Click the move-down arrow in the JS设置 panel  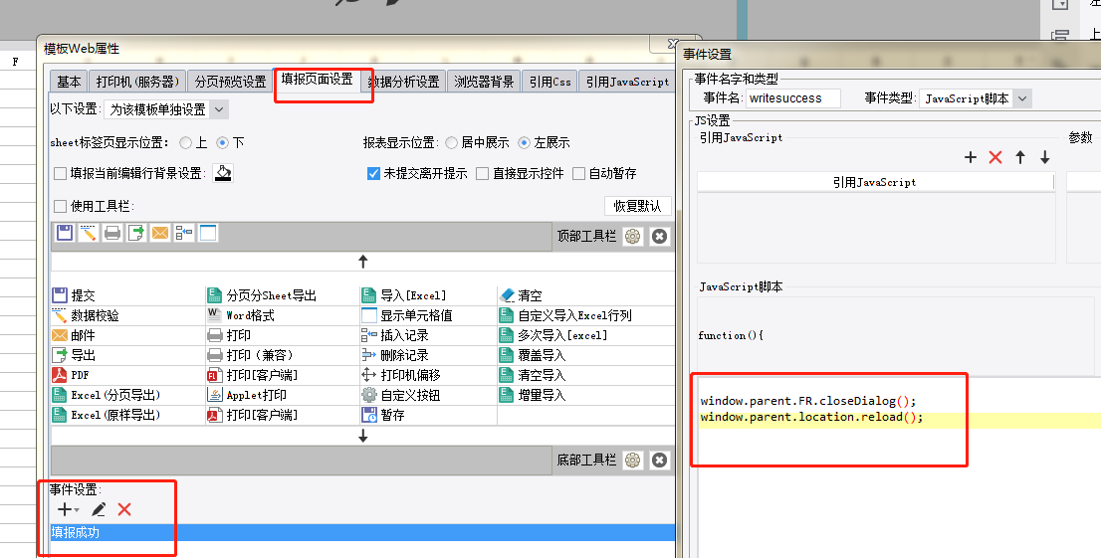click(x=1045, y=157)
